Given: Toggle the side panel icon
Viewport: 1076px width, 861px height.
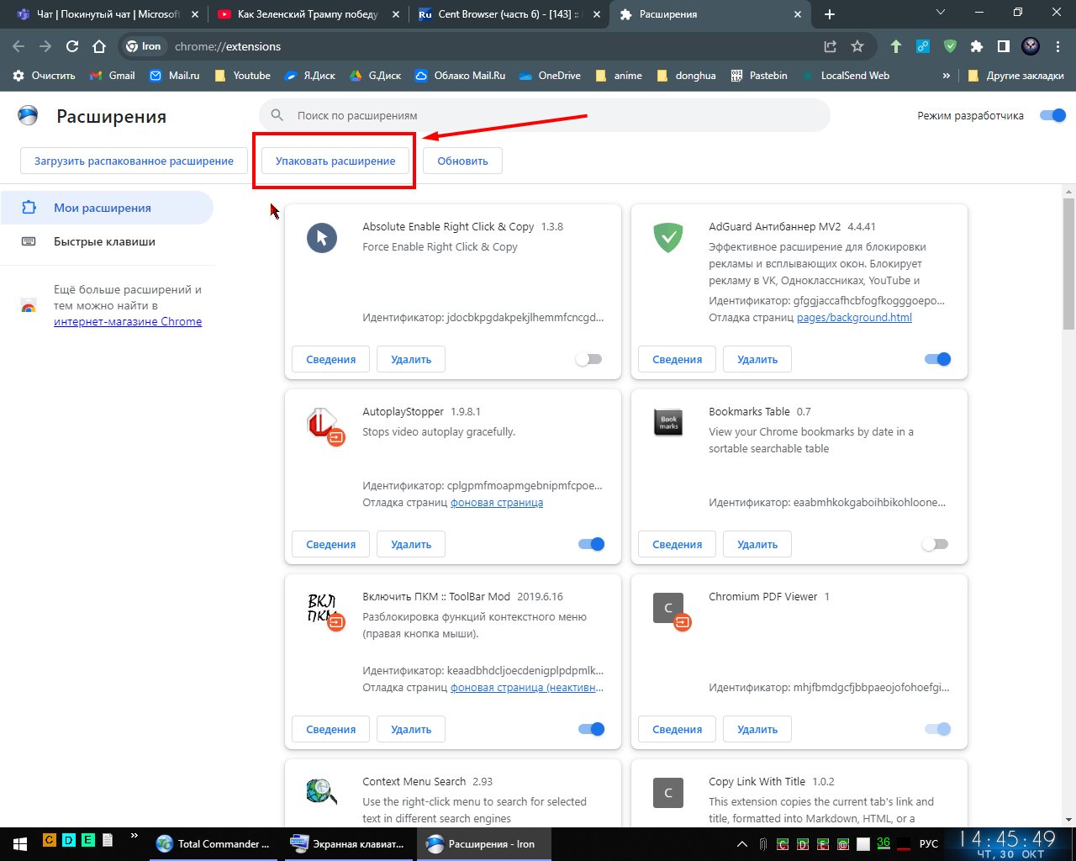Looking at the screenshot, I should pos(1003,46).
